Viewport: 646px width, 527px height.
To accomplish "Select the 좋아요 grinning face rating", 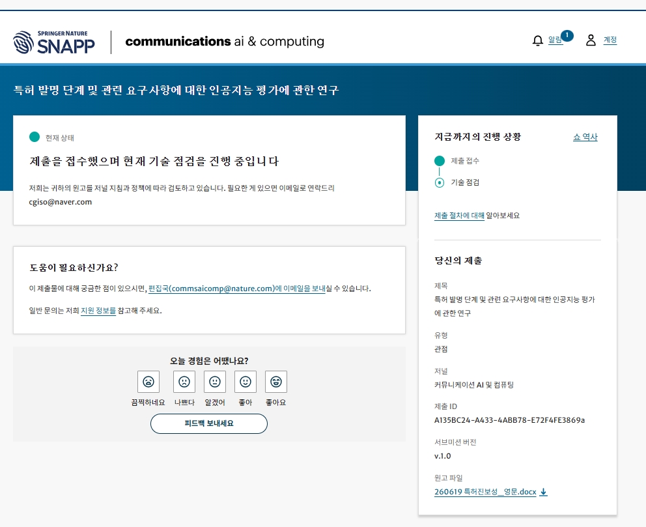I will click(x=276, y=382).
